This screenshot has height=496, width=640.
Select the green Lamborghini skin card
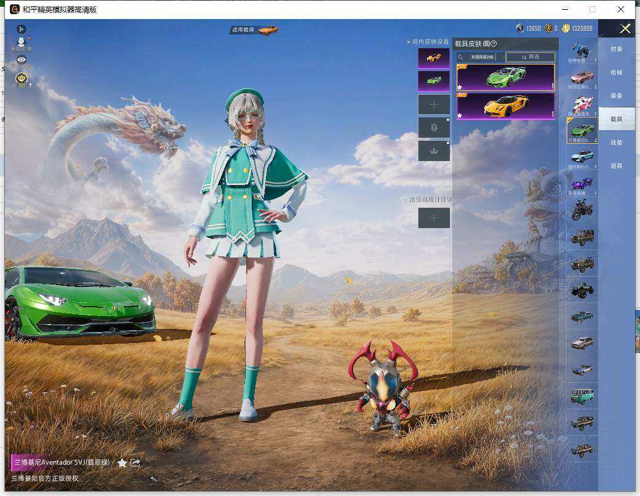(x=505, y=77)
